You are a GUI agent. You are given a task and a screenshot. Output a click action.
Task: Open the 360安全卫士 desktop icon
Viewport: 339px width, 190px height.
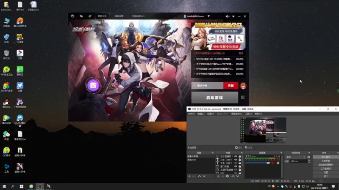[6, 71]
